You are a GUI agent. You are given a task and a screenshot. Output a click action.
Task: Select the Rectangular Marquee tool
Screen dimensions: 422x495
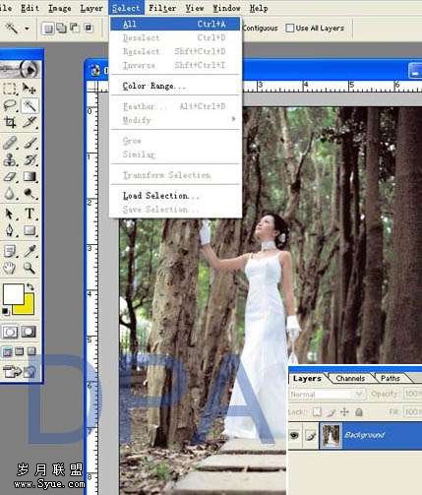[10, 89]
